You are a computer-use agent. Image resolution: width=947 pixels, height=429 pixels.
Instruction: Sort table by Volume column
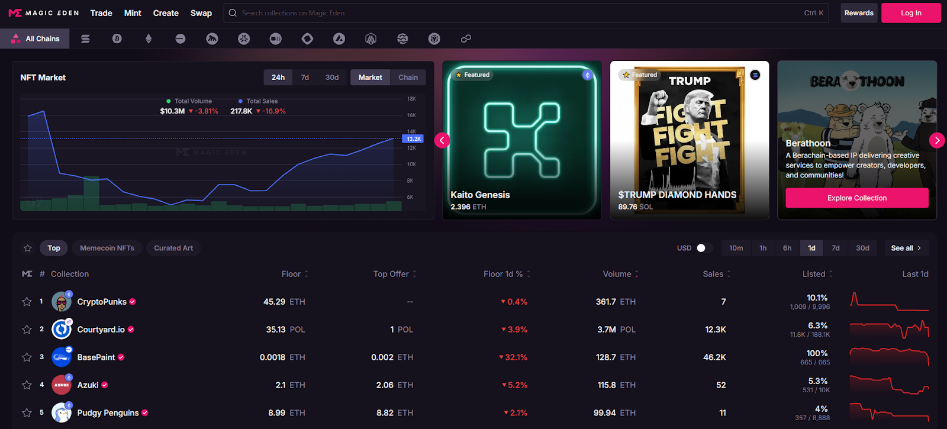coord(620,274)
